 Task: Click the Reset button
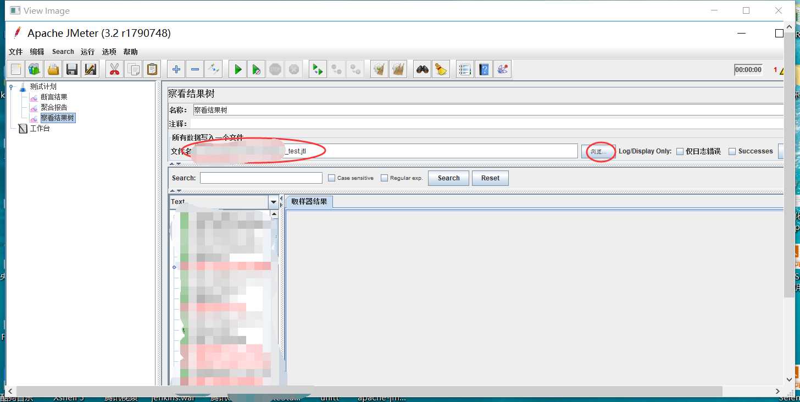(x=490, y=178)
